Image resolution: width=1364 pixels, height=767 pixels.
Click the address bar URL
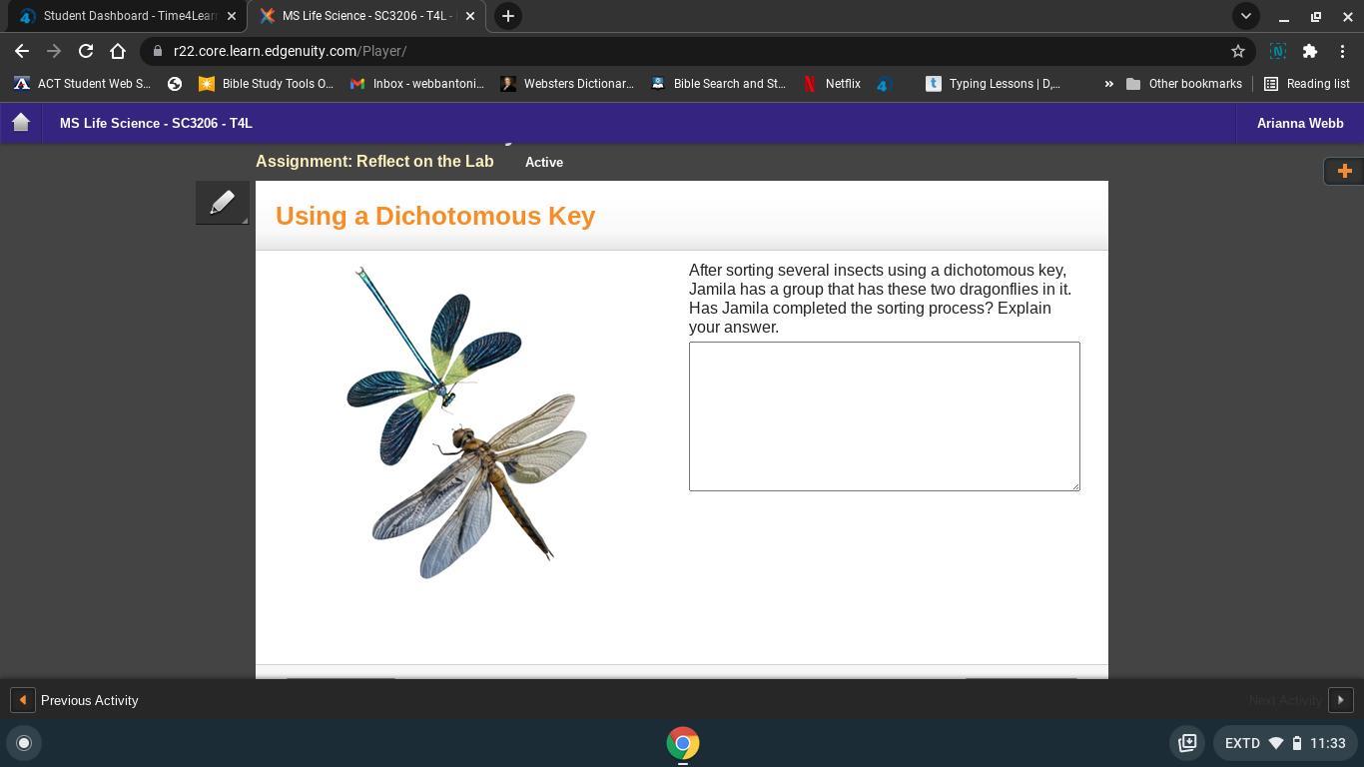point(290,51)
